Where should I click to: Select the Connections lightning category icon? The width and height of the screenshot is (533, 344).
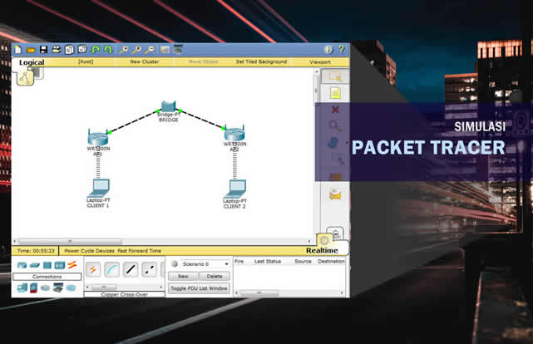coord(72,265)
